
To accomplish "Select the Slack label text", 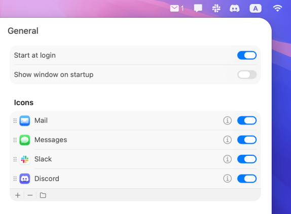I will pyautogui.click(x=43, y=159).
